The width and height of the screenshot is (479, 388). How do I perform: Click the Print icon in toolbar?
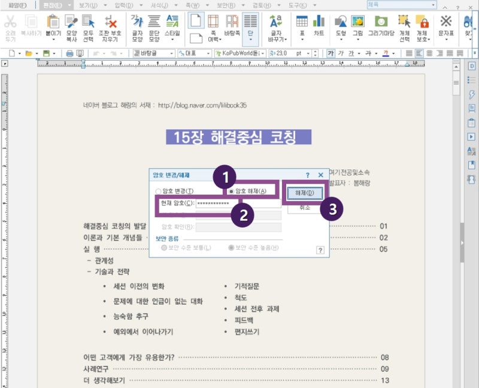click(69, 53)
